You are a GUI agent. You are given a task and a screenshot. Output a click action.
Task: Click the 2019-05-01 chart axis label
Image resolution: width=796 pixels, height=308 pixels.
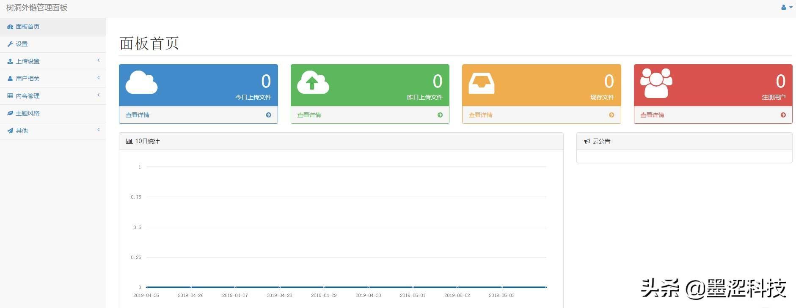click(x=413, y=295)
